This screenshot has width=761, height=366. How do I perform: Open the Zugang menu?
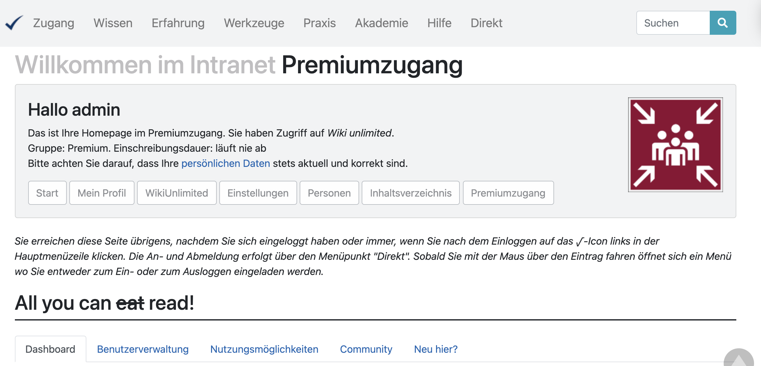(53, 23)
